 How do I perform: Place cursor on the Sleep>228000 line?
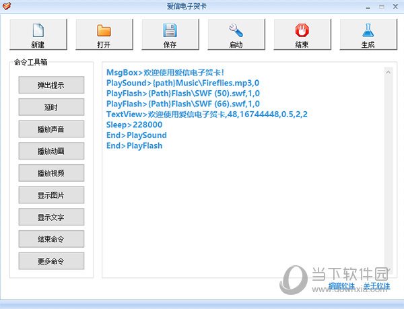coord(134,125)
